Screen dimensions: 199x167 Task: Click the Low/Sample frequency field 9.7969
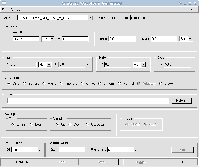[26, 39]
